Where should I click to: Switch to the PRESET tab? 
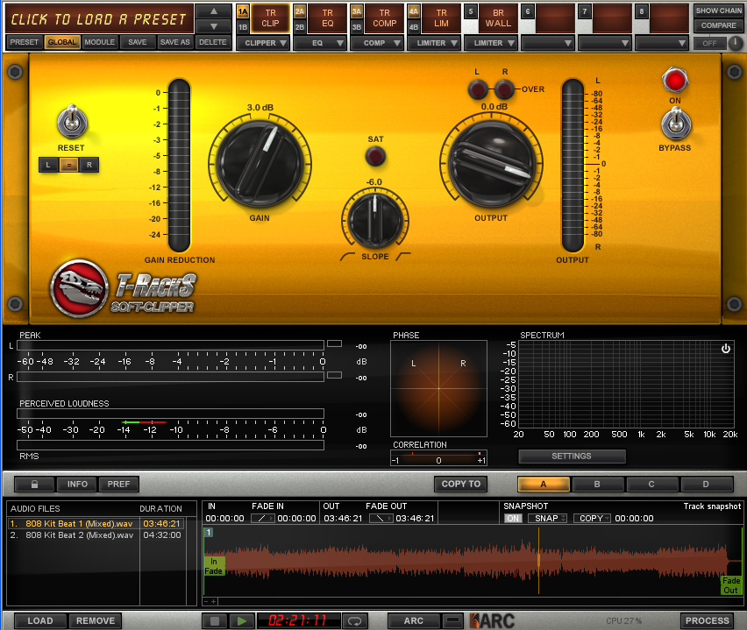25,42
